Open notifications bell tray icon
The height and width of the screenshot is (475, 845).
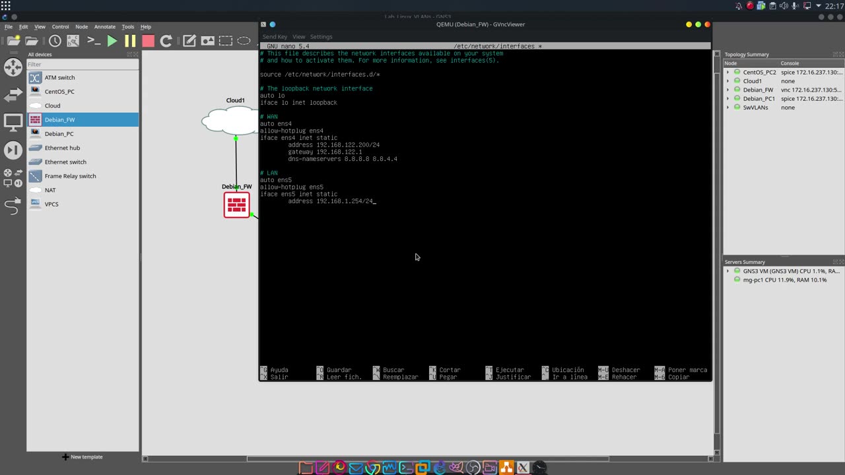coord(739,6)
